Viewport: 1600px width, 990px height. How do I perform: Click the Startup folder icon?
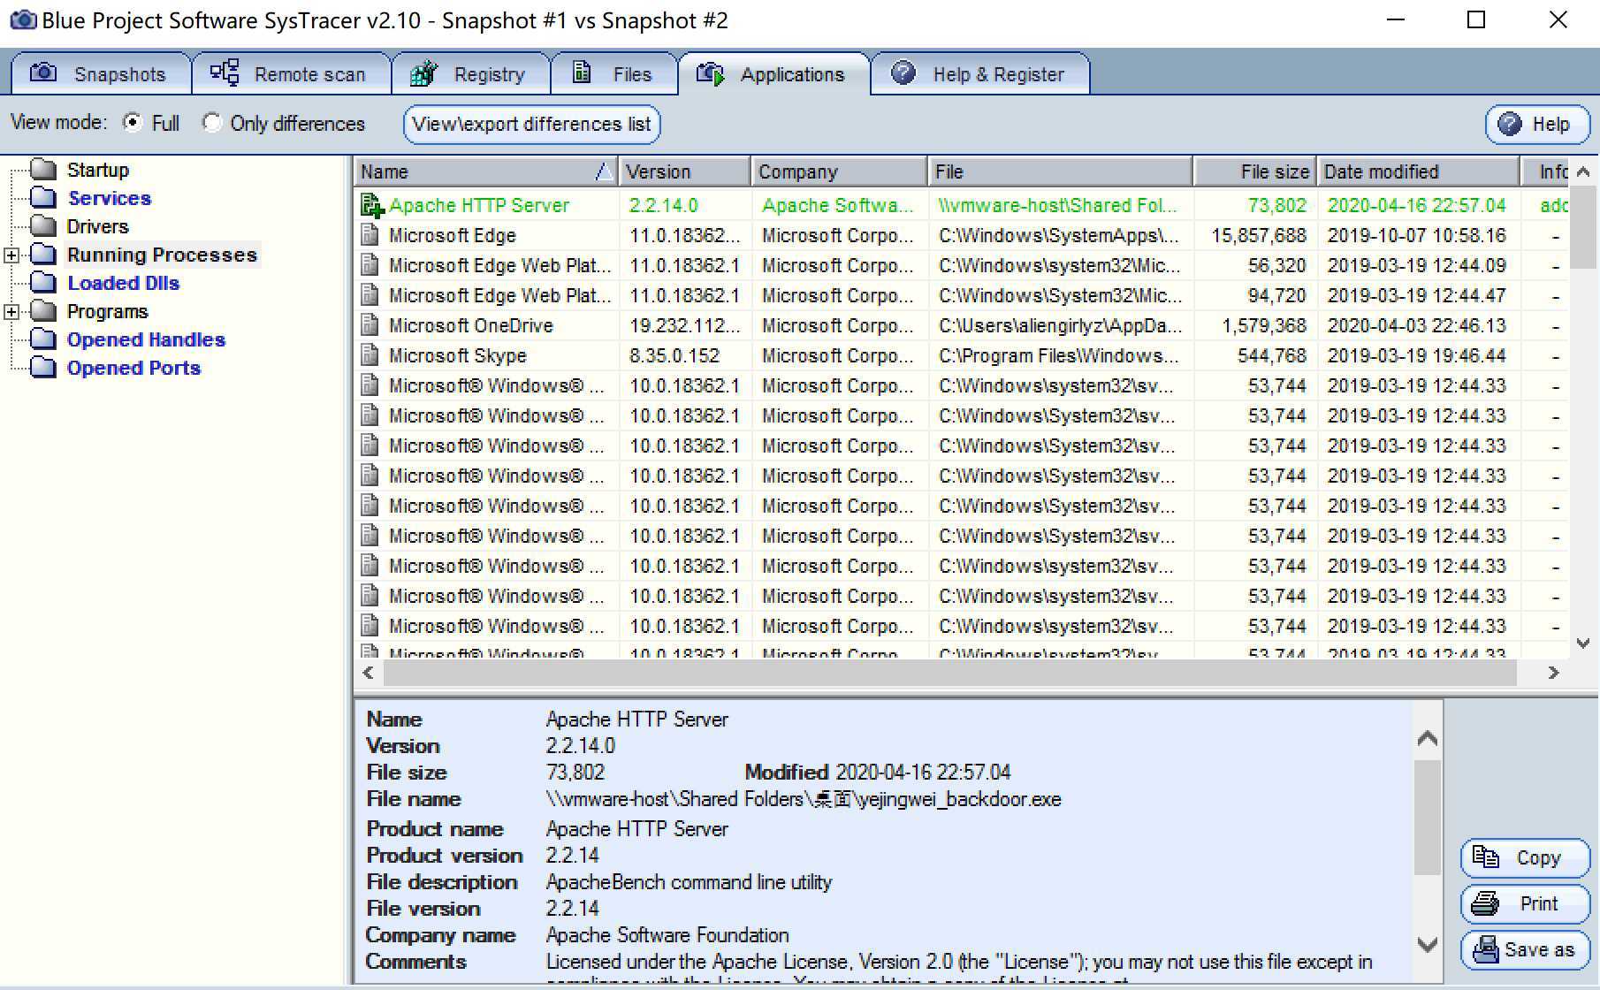[43, 169]
